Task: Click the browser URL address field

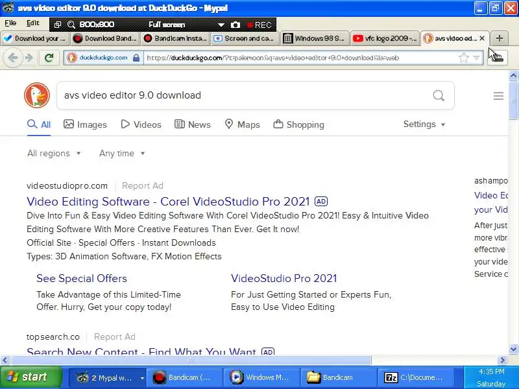Action: click(300, 58)
